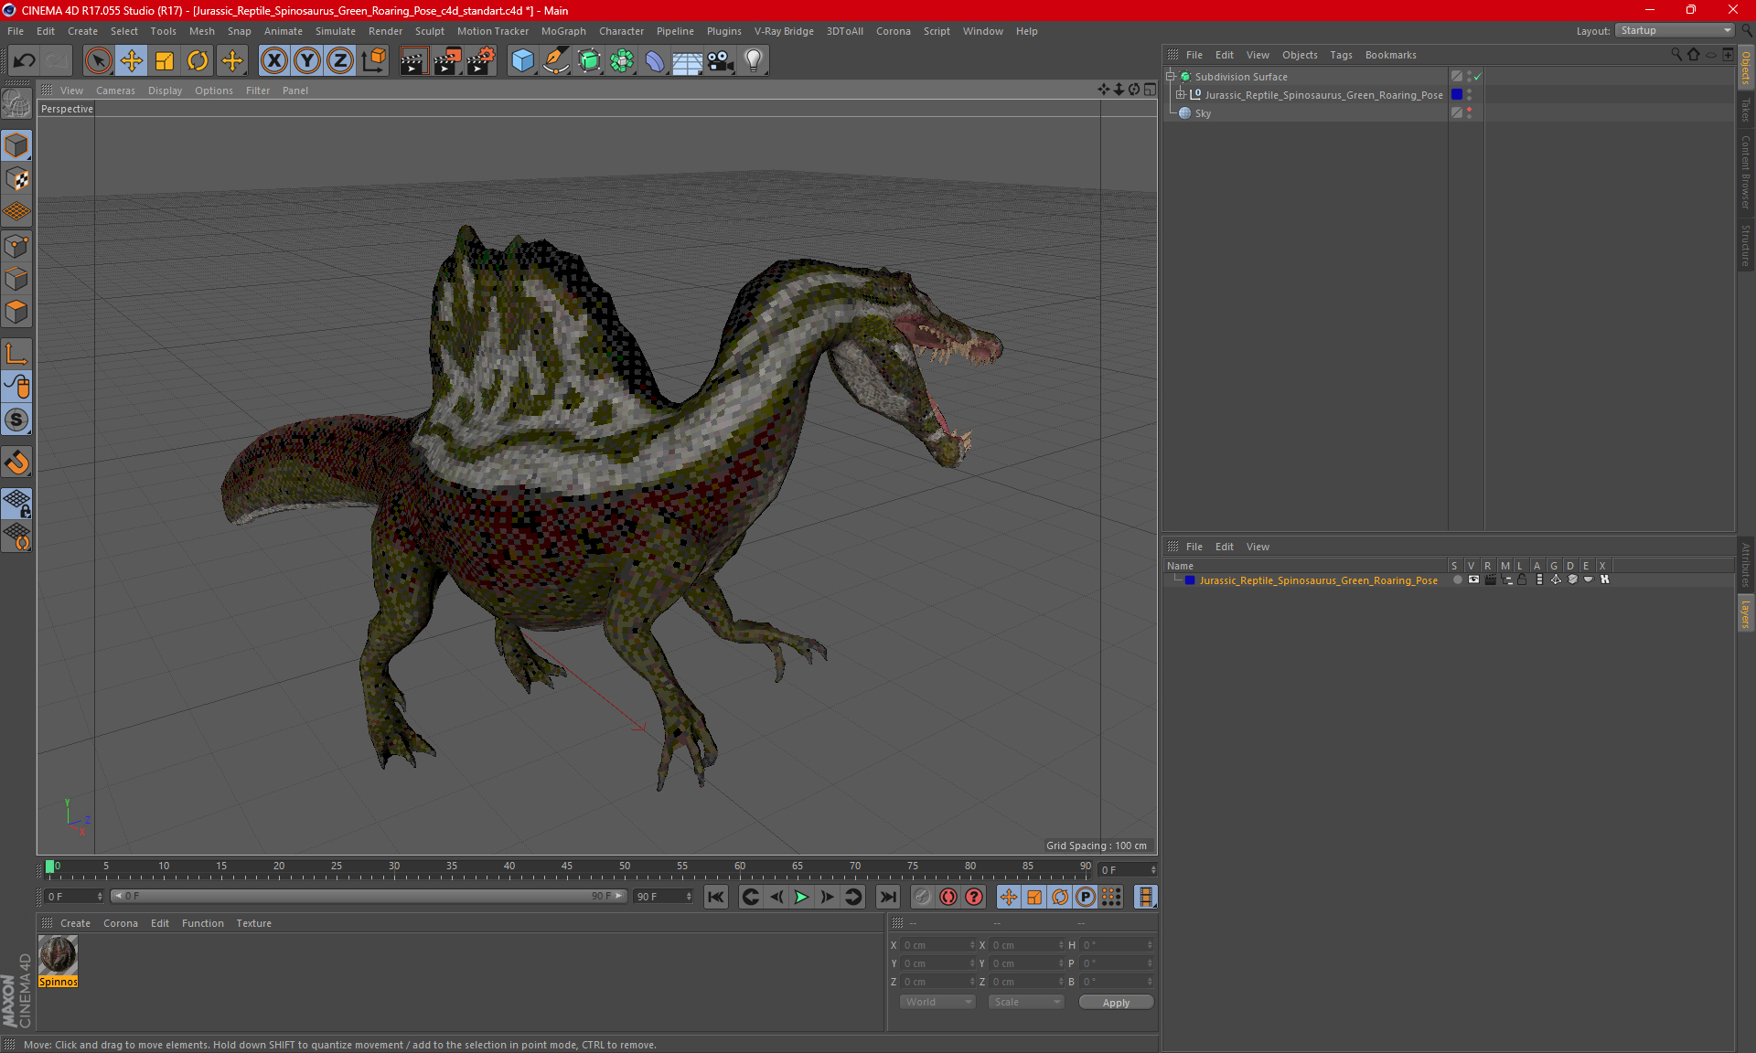This screenshot has width=1756, height=1053.
Task: Select the Rotate tool in the toolbar
Action: (198, 61)
